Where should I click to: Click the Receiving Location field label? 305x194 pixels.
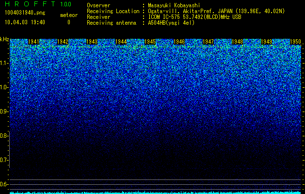click(x=113, y=11)
